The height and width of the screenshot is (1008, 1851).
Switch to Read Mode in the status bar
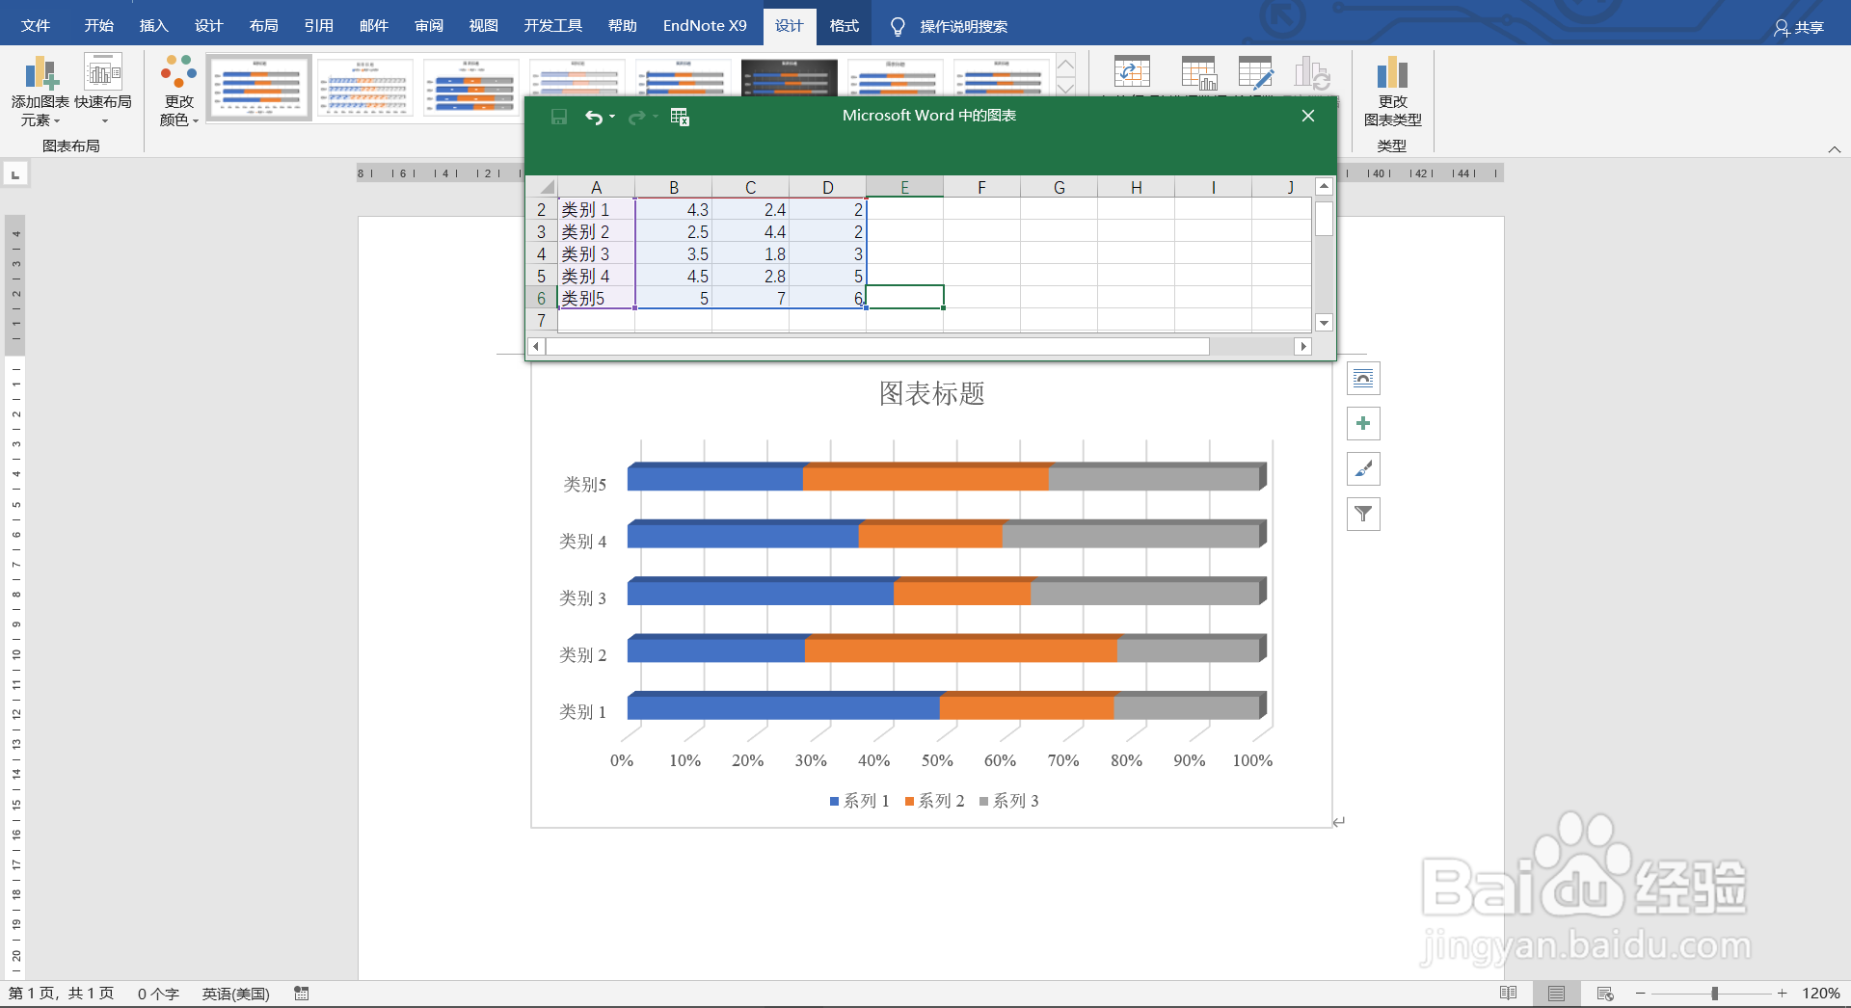(x=1510, y=994)
